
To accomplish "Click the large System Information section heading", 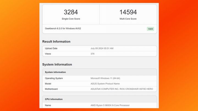I will [x=57, y=65].
